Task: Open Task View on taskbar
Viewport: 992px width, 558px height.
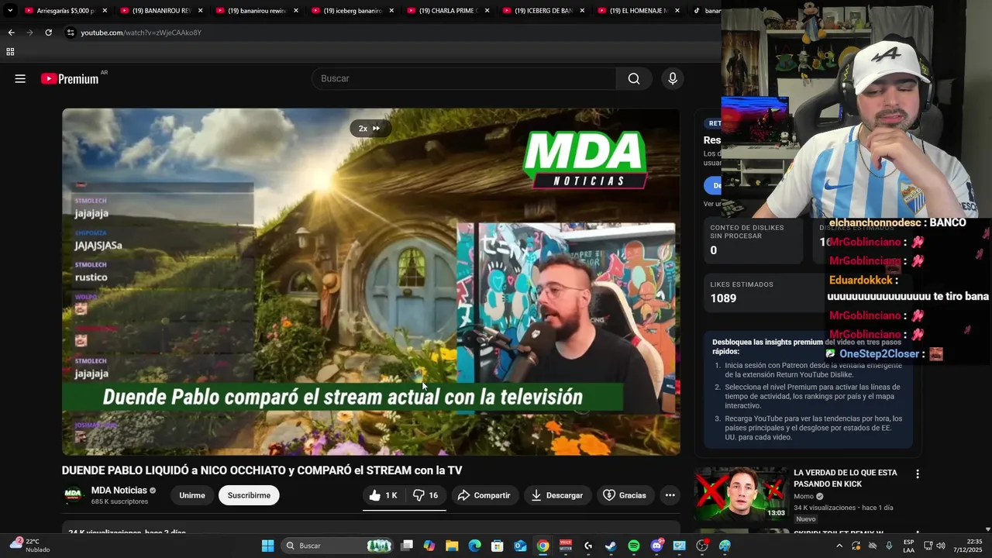Action: 407,546
